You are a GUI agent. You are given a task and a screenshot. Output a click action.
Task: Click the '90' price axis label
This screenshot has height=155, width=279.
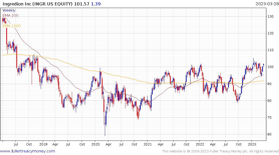270,84
